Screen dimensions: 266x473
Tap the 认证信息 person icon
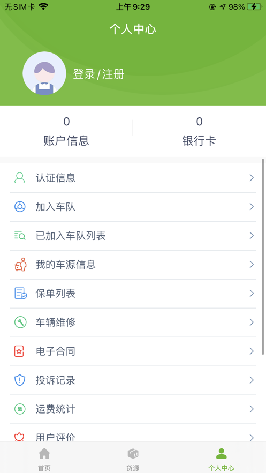pyautogui.click(x=20, y=178)
